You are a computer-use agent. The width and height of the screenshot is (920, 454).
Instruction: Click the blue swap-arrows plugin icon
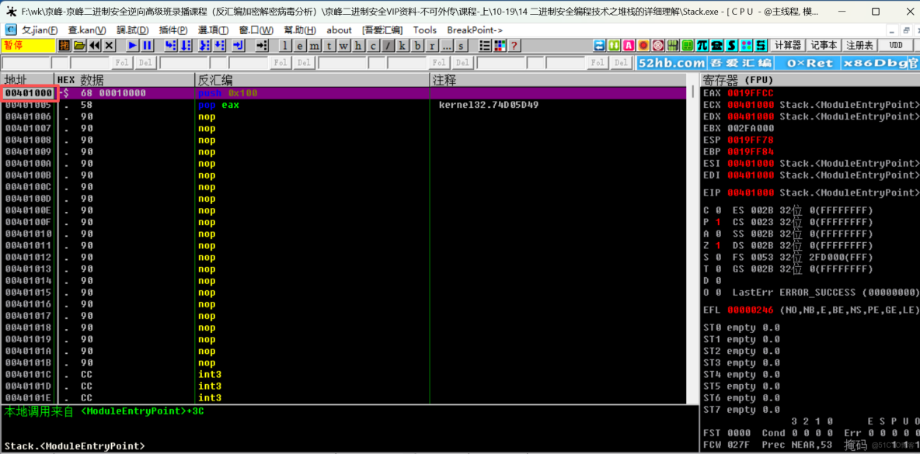coord(599,45)
